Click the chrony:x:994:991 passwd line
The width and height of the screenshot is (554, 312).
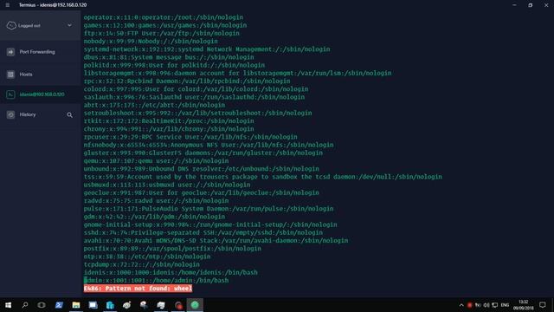pos(169,129)
